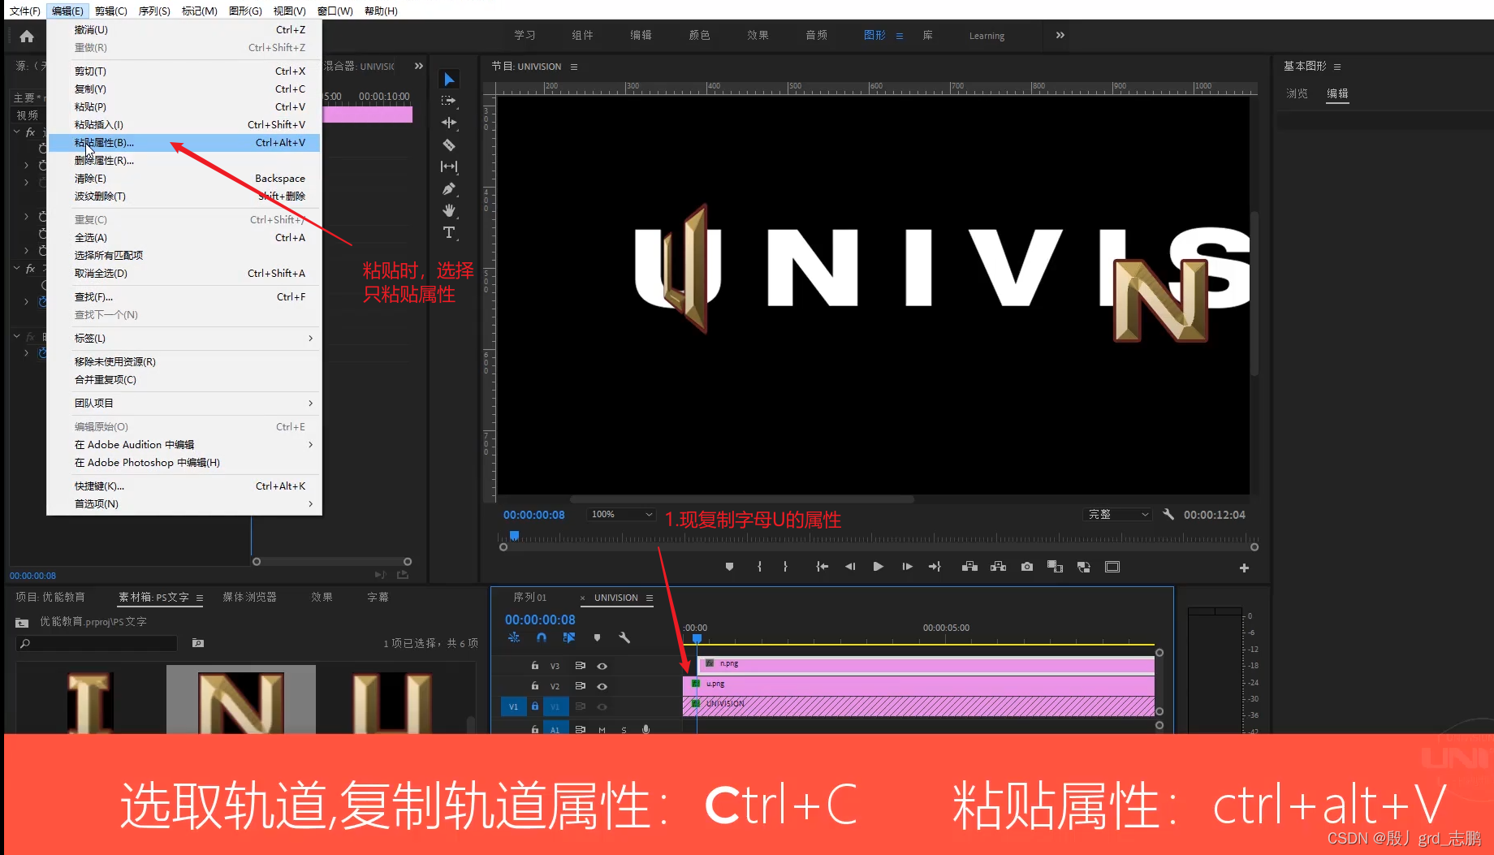Image resolution: width=1494 pixels, height=855 pixels.
Task: Click the Home icon
Action: click(x=27, y=36)
